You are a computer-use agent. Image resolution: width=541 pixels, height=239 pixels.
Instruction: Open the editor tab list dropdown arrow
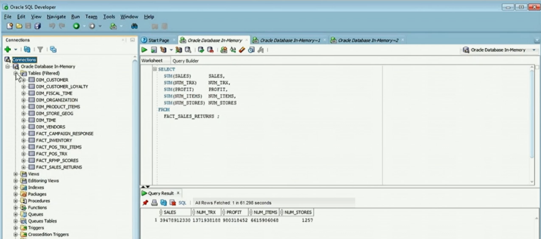(x=536, y=41)
